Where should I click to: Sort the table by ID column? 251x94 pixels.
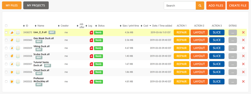(25, 26)
